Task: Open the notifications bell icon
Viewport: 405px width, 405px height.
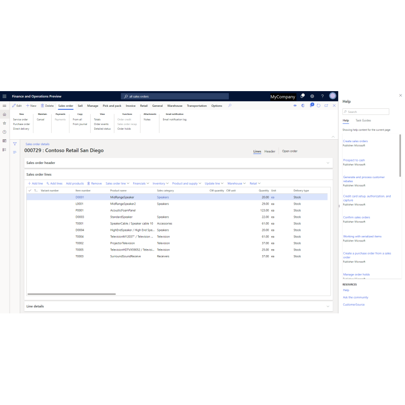Action: click(302, 96)
